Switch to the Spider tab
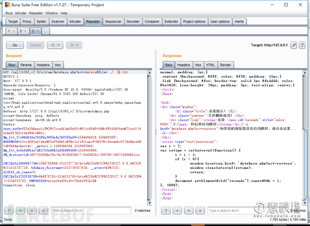The image size is (310, 226). pos(41,22)
